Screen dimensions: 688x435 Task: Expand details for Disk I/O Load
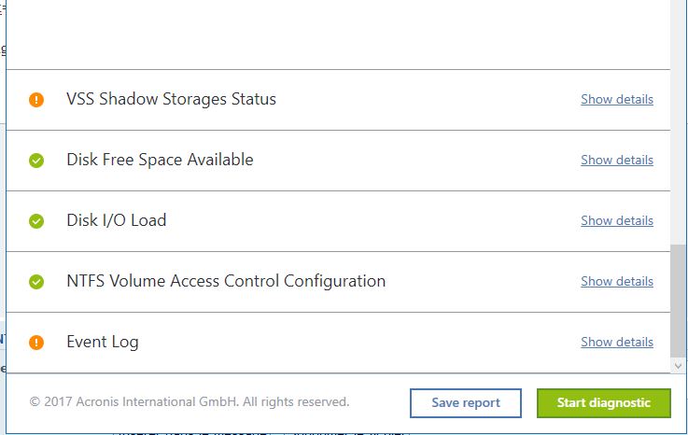pos(616,220)
